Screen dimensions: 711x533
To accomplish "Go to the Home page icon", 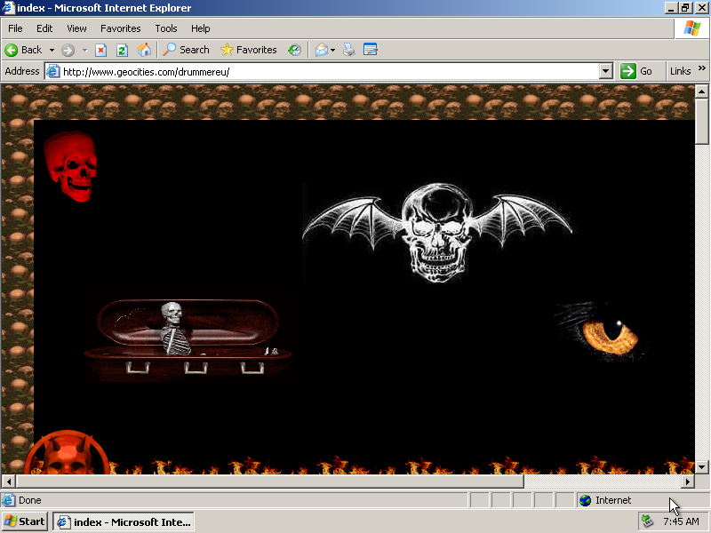I will click(144, 50).
